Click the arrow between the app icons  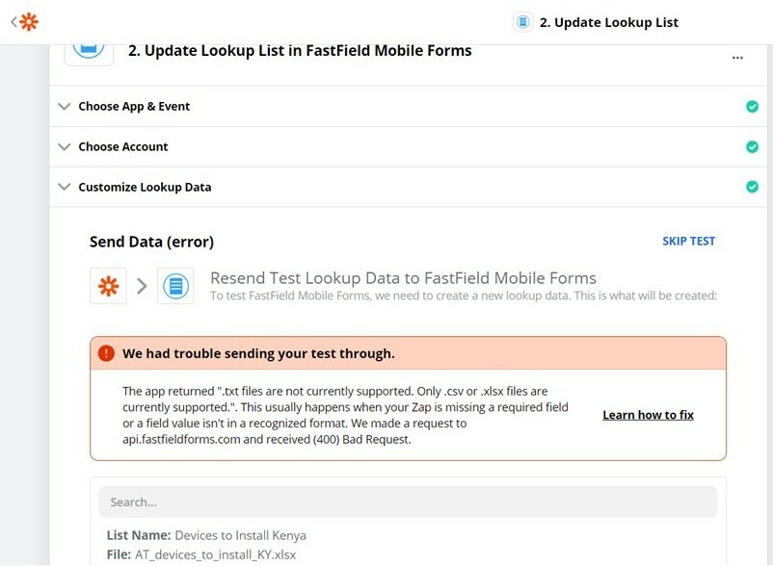coord(142,286)
